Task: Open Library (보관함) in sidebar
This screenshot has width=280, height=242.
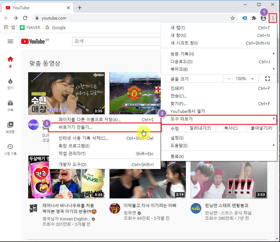Action: point(10,128)
